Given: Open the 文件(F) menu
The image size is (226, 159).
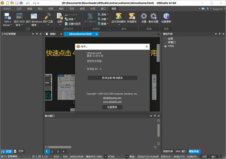Looking at the screenshot, I should click(7, 9).
